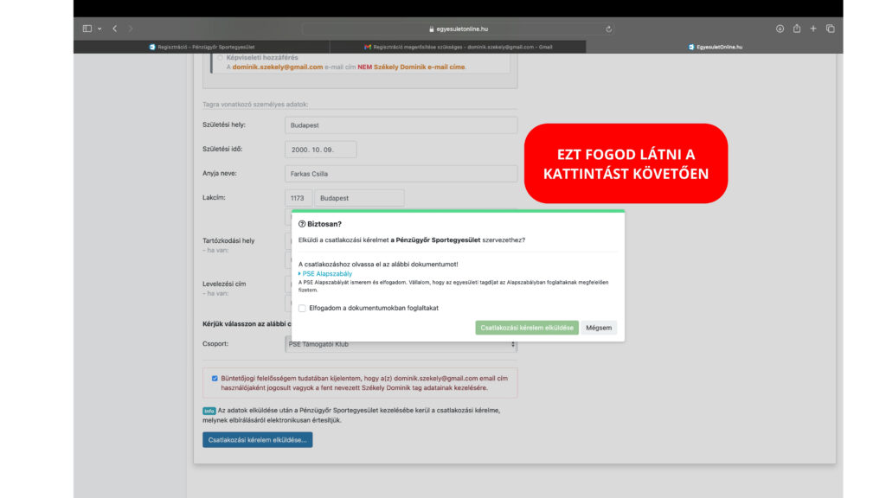Click the Születési hely field containing Budapest

[401, 125]
